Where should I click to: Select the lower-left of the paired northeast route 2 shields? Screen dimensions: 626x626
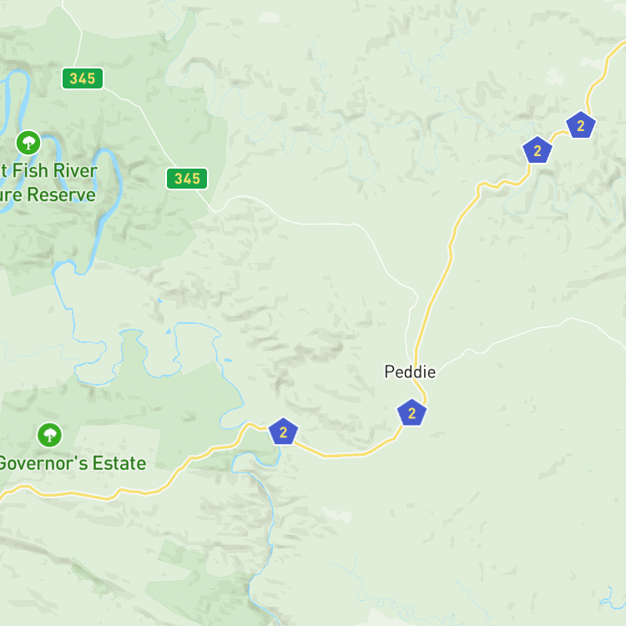coord(538,150)
